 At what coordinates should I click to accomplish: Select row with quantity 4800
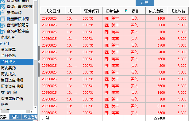pos(114,39)
